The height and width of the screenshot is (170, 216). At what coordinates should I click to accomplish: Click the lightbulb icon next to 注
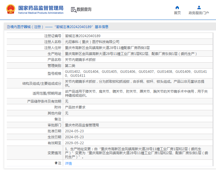pyautogui.click(x=56, y=163)
